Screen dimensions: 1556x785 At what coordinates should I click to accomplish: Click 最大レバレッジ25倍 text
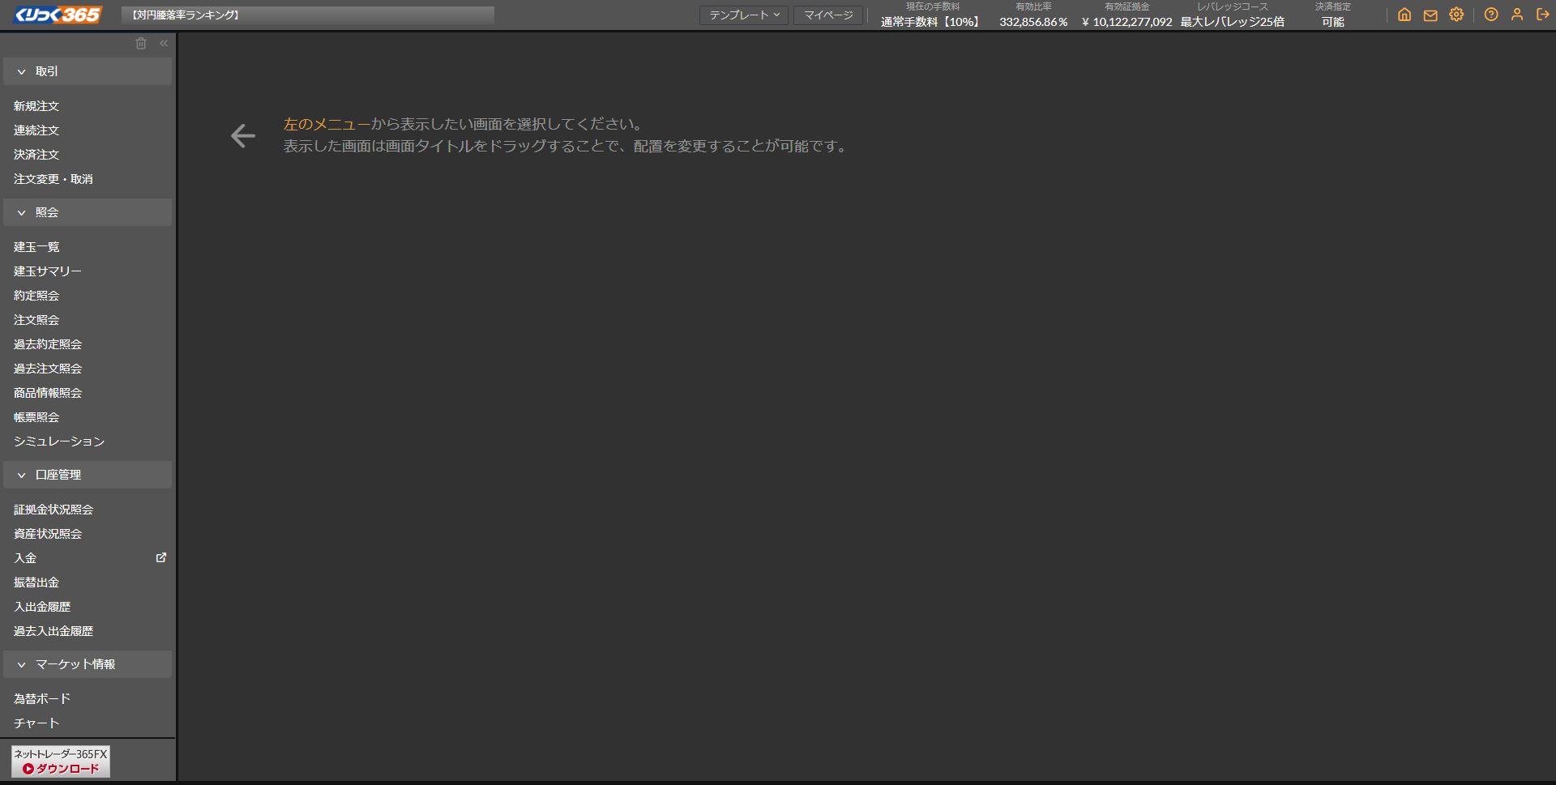(x=1233, y=22)
